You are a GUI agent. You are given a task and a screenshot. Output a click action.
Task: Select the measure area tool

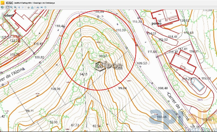[32, 8]
